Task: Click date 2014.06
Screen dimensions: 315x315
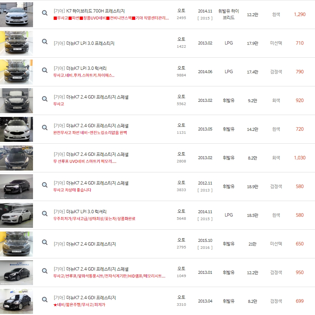Action: pyautogui.click(x=205, y=72)
